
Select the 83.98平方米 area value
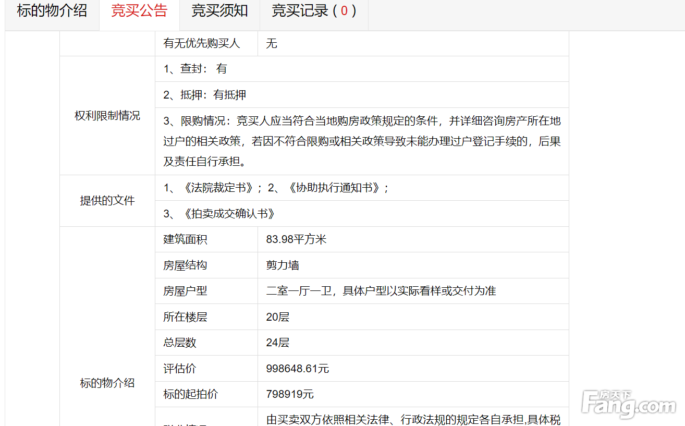click(296, 240)
